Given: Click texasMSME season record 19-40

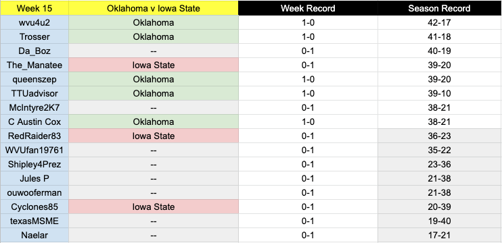Looking at the screenshot, I should [439, 221].
